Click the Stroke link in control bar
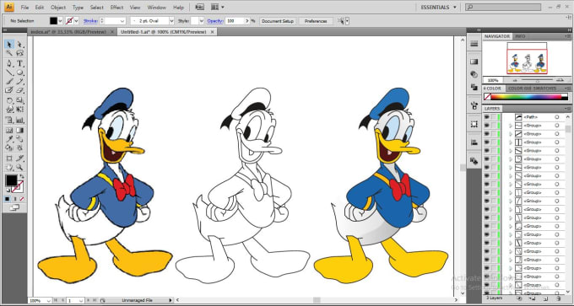 coord(90,21)
